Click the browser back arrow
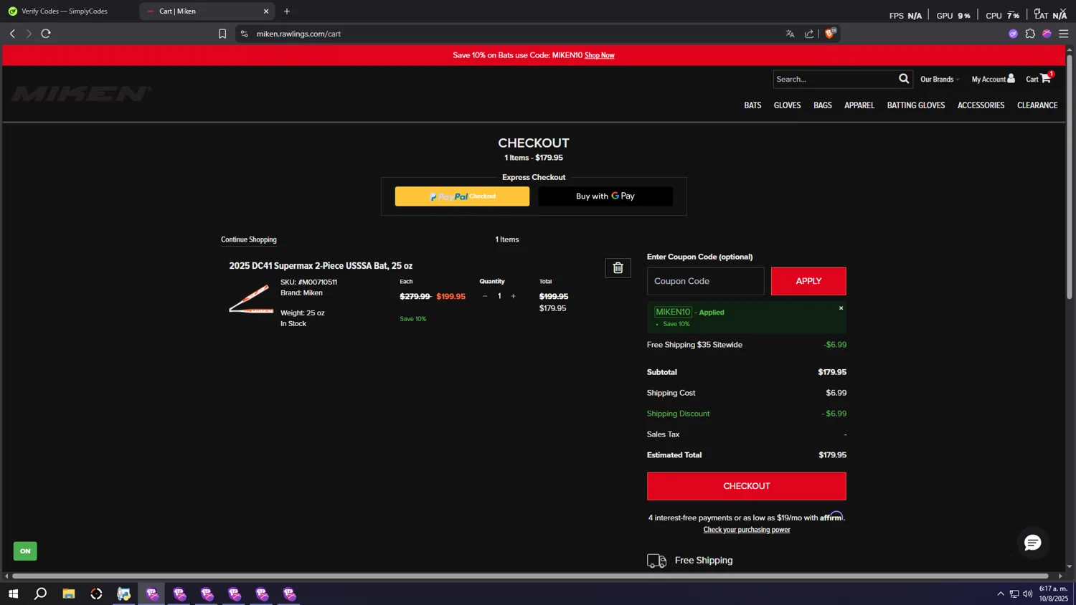Image resolution: width=1076 pixels, height=605 pixels. point(12,34)
